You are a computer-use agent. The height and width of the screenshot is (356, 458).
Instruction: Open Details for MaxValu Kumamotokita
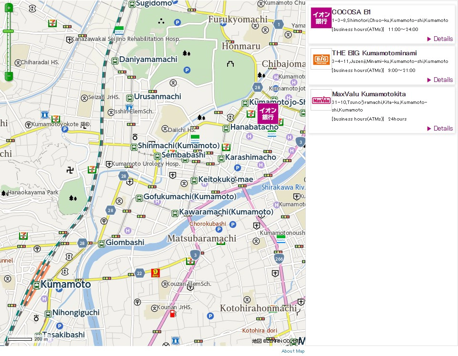point(440,128)
